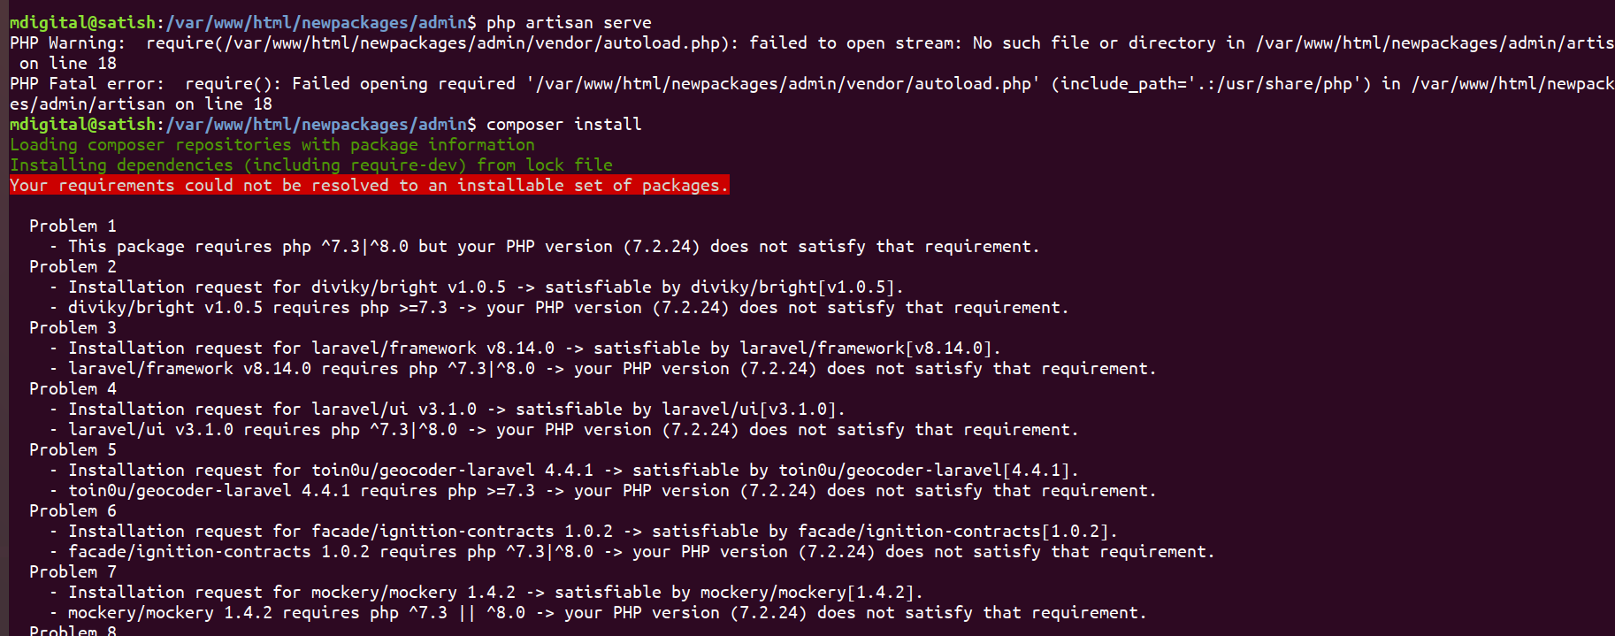Click the 'PHP Warning' text on second line
Image resolution: width=1615 pixels, height=636 pixels.
coord(67,42)
